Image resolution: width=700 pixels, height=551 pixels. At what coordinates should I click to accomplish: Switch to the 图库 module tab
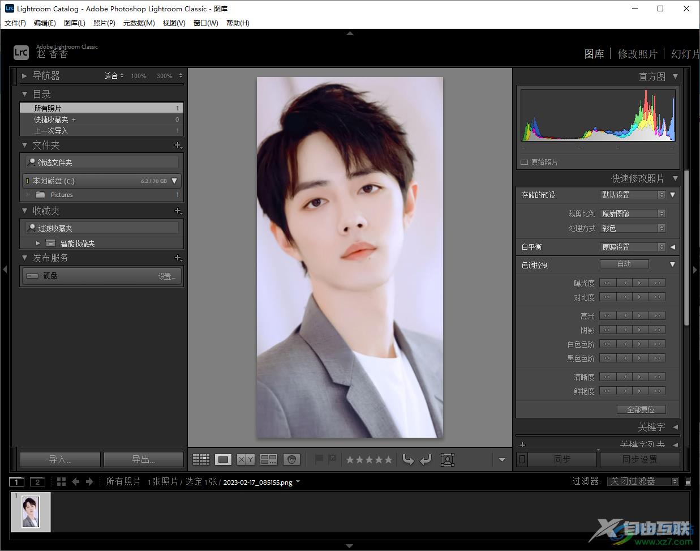(x=594, y=54)
